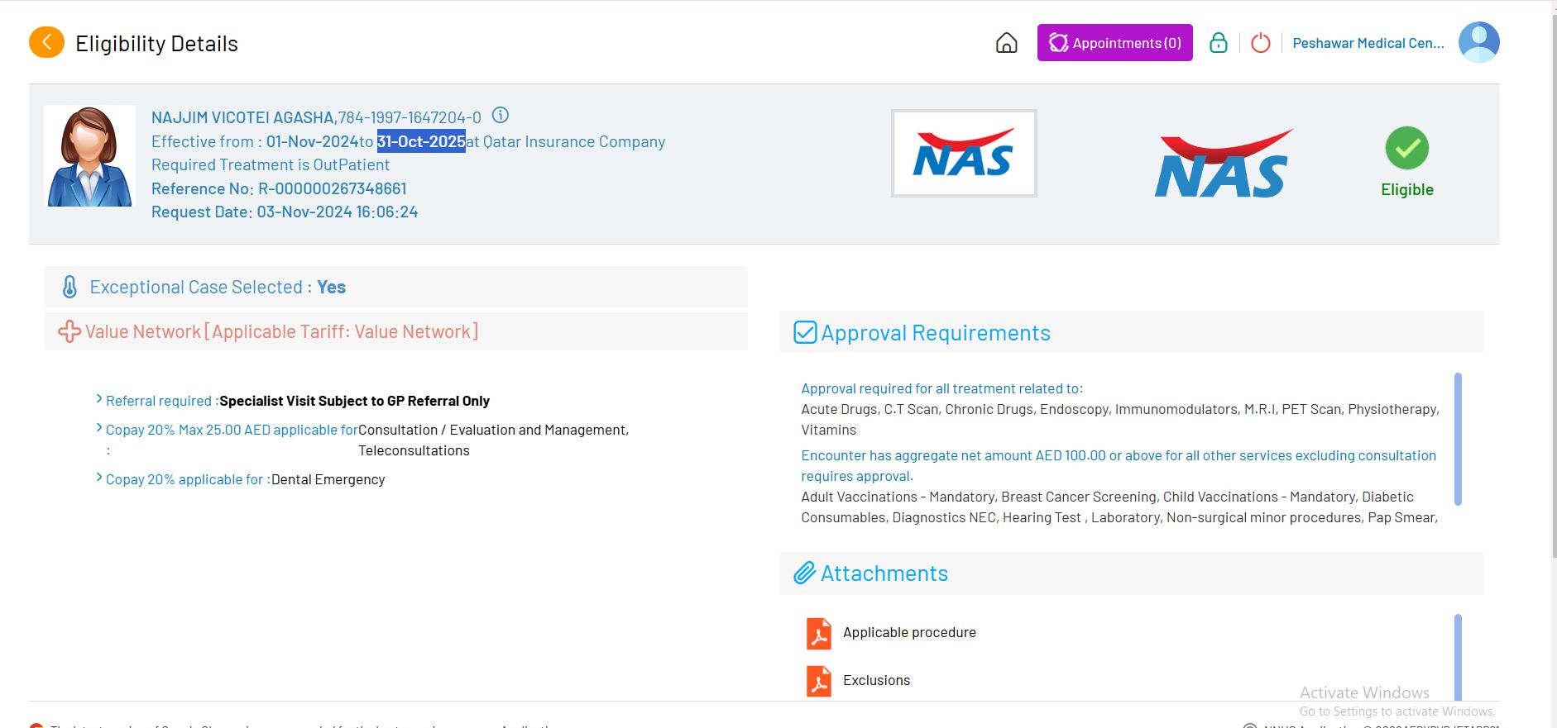The width and height of the screenshot is (1557, 728).
Task: Open the user profile avatar
Action: (1478, 42)
